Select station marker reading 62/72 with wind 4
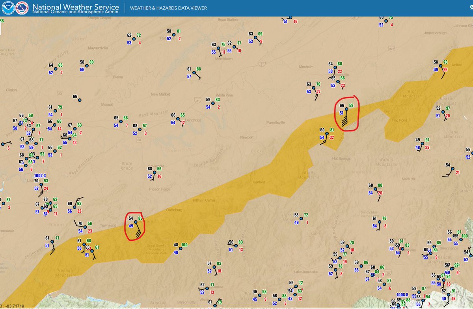 (134, 39)
